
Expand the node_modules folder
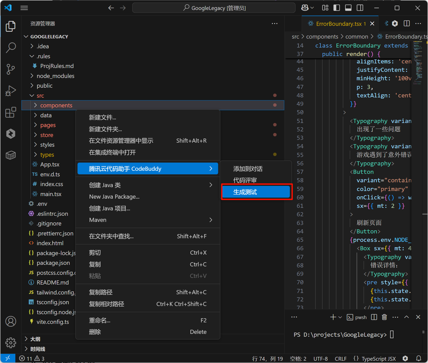pos(55,76)
